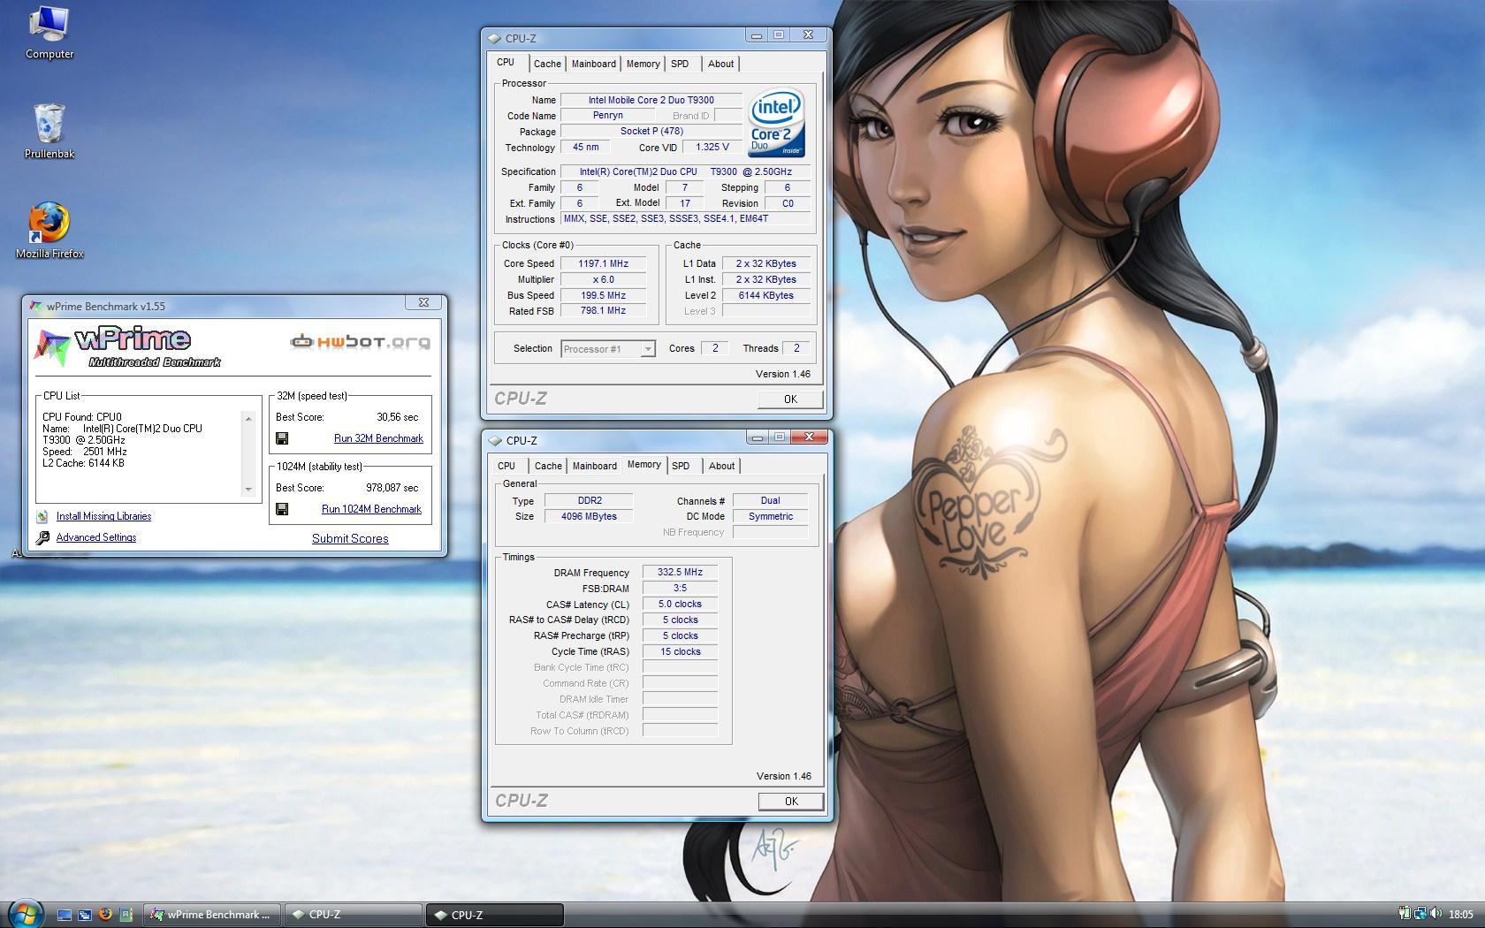Click the Channels # Dual value
Image resolution: width=1485 pixels, height=928 pixels.
(x=771, y=500)
